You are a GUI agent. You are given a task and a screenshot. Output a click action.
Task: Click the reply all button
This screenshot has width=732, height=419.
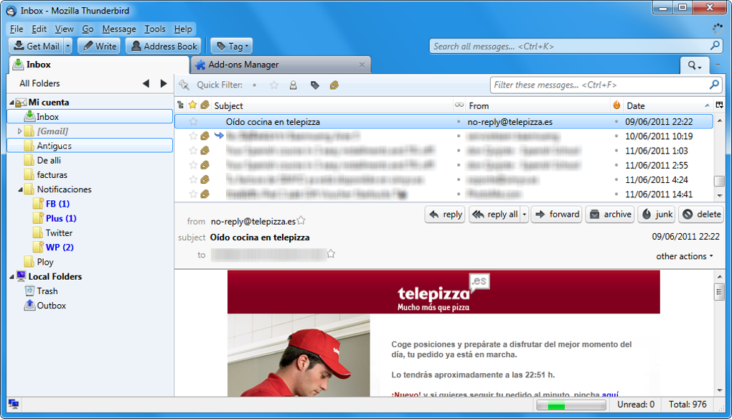click(495, 215)
